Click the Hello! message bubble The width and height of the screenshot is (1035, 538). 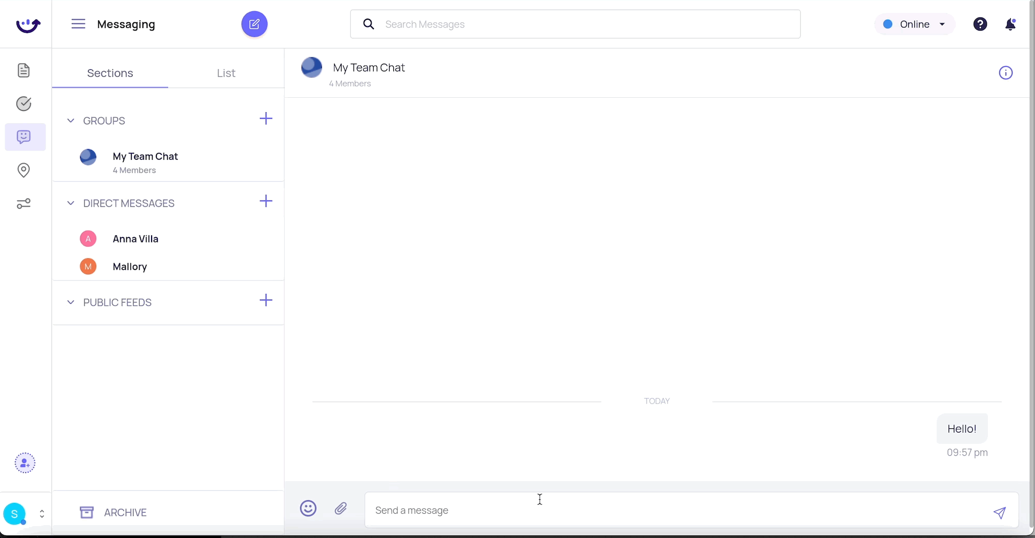(x=962, y=428)
